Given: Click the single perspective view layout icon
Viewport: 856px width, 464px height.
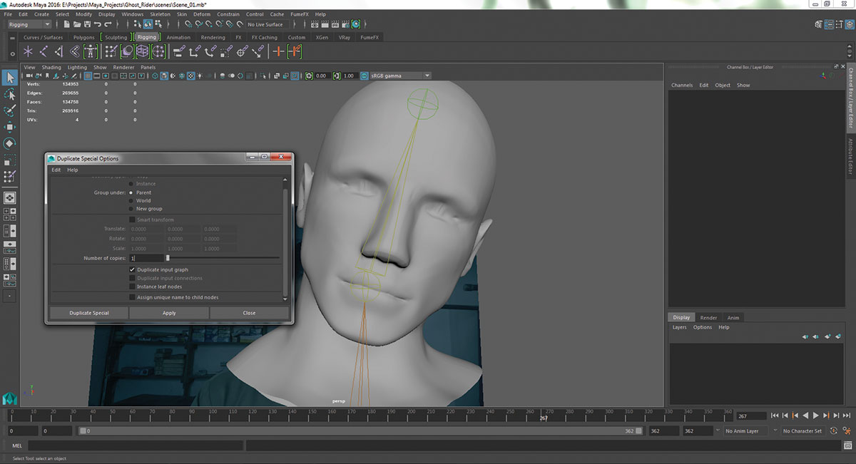Looking at the screenshot, I should (x=10, y=197).
